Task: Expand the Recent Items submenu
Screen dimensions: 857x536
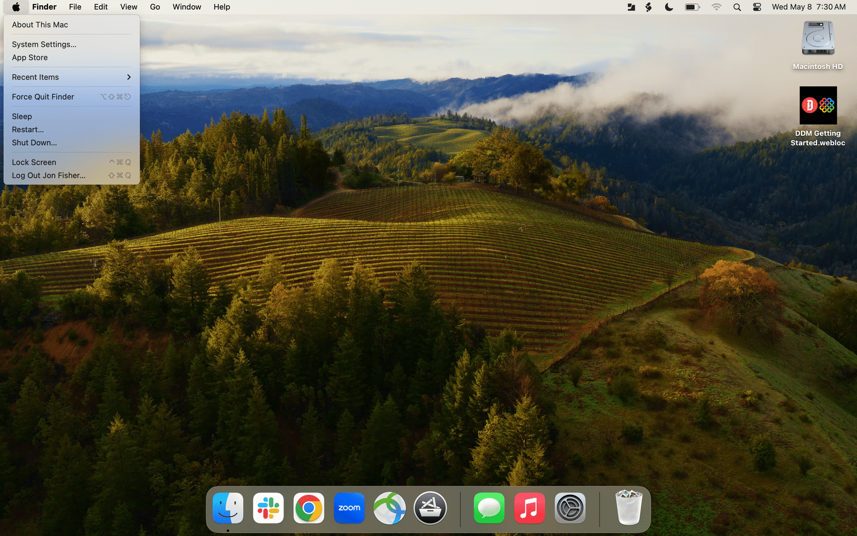Action: [71, 77]
